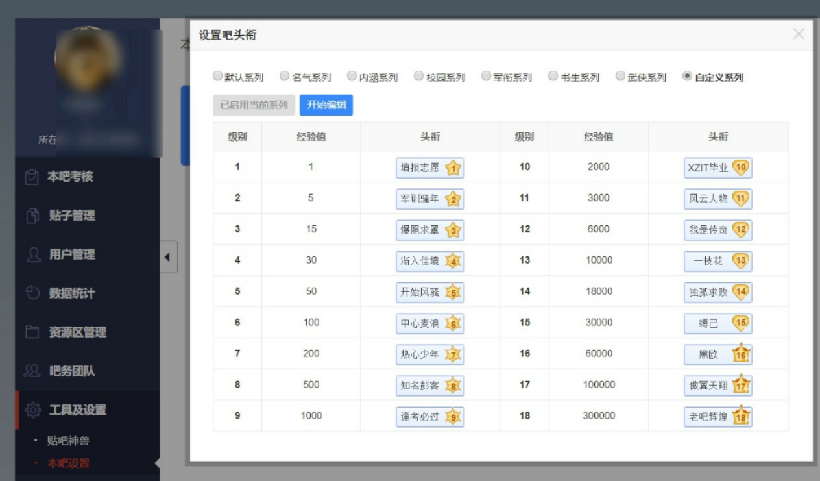Screen dimensions: 820x481
Task: Click the 工具及设置 gear icon
Action: [32, 410]
